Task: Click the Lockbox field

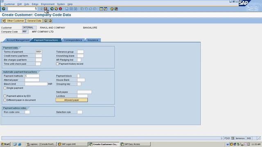Action: click(82, 96)
